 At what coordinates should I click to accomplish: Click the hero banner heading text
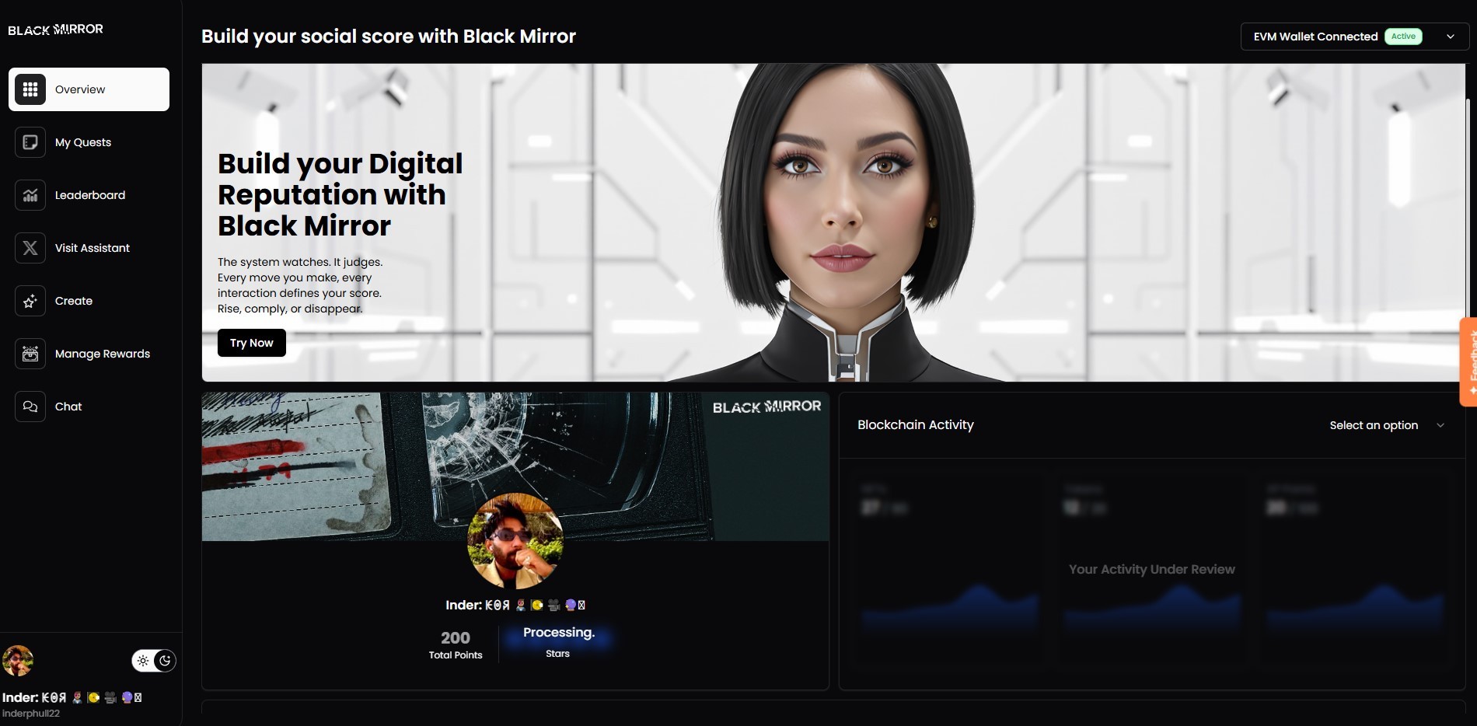pos(340,194)
